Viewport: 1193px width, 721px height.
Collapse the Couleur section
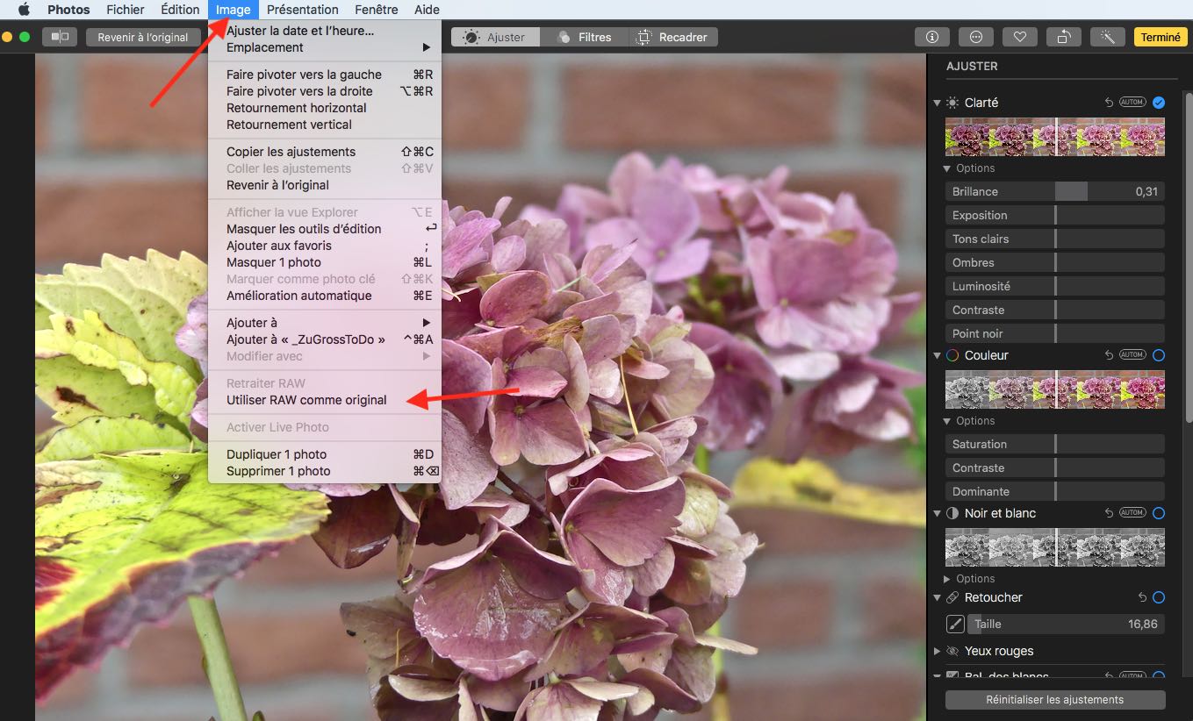click(938, 355)
